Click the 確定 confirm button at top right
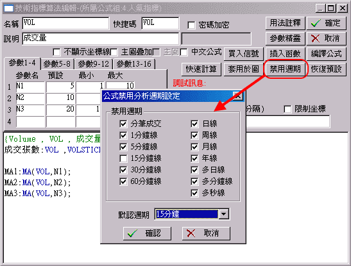The image size is (351, 266). [326, 23]
